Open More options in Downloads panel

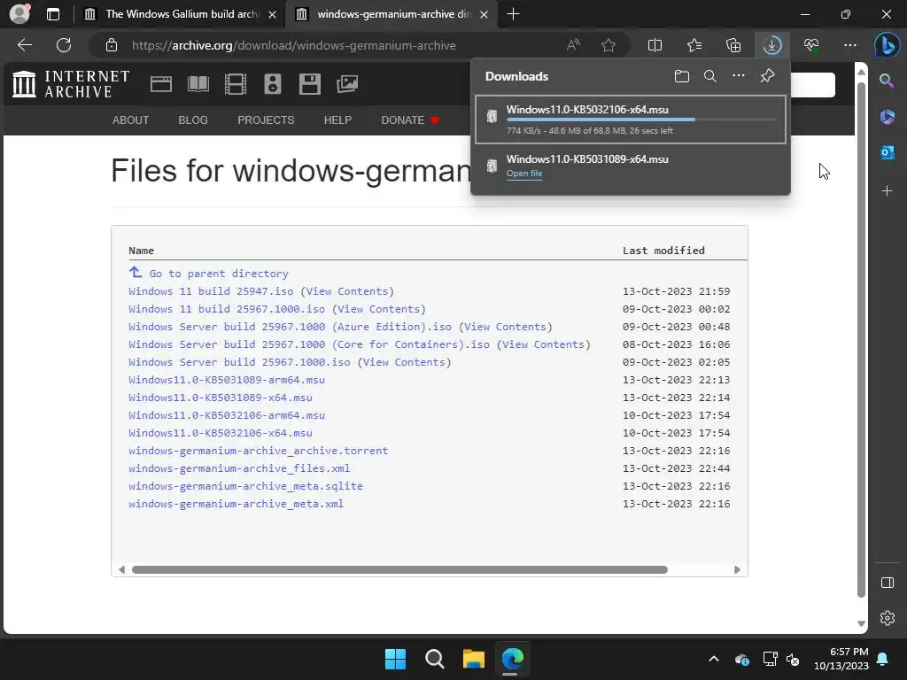click(x=739, y=76)
